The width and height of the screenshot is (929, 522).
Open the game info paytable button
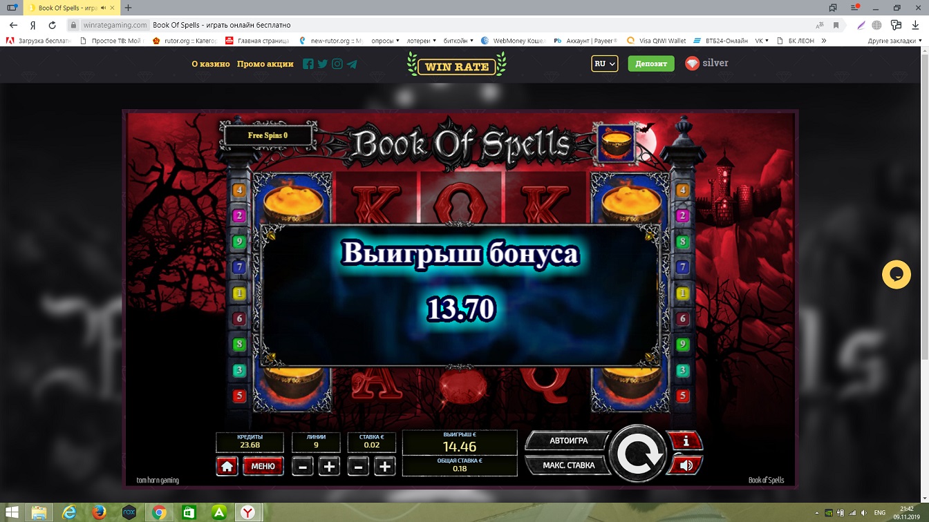tap(685, 441)
